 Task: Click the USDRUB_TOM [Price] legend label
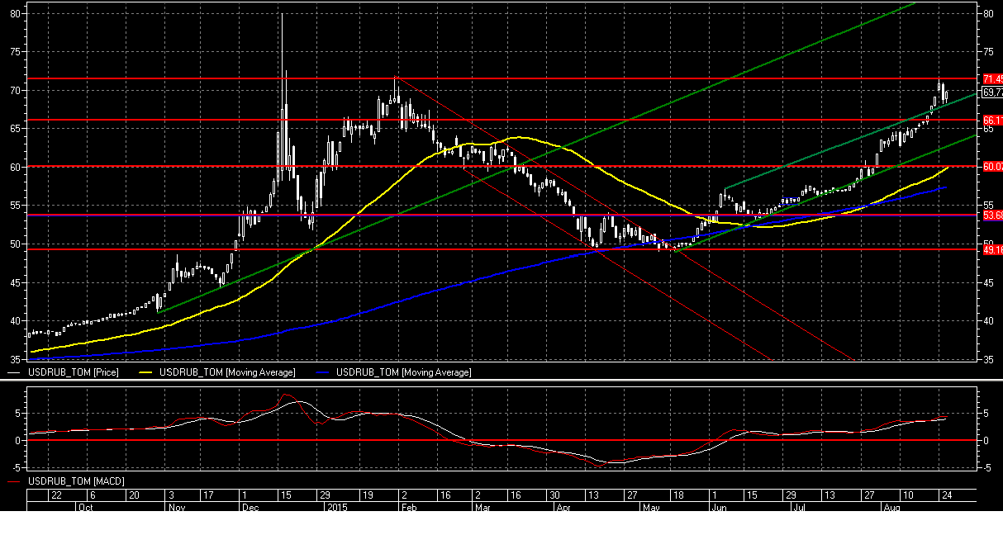click(71, 373)
